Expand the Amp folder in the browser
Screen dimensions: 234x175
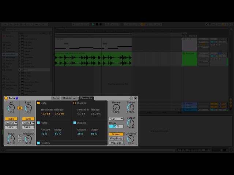click(19, 36)
